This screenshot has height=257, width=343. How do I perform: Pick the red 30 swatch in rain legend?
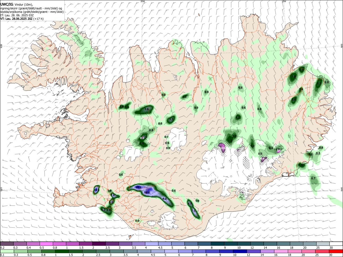[336, 251]
